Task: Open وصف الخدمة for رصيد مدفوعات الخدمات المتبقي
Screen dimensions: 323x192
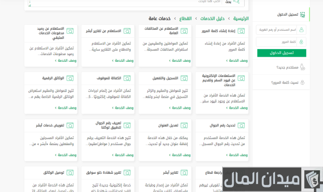Action: [x=66, y=61]
